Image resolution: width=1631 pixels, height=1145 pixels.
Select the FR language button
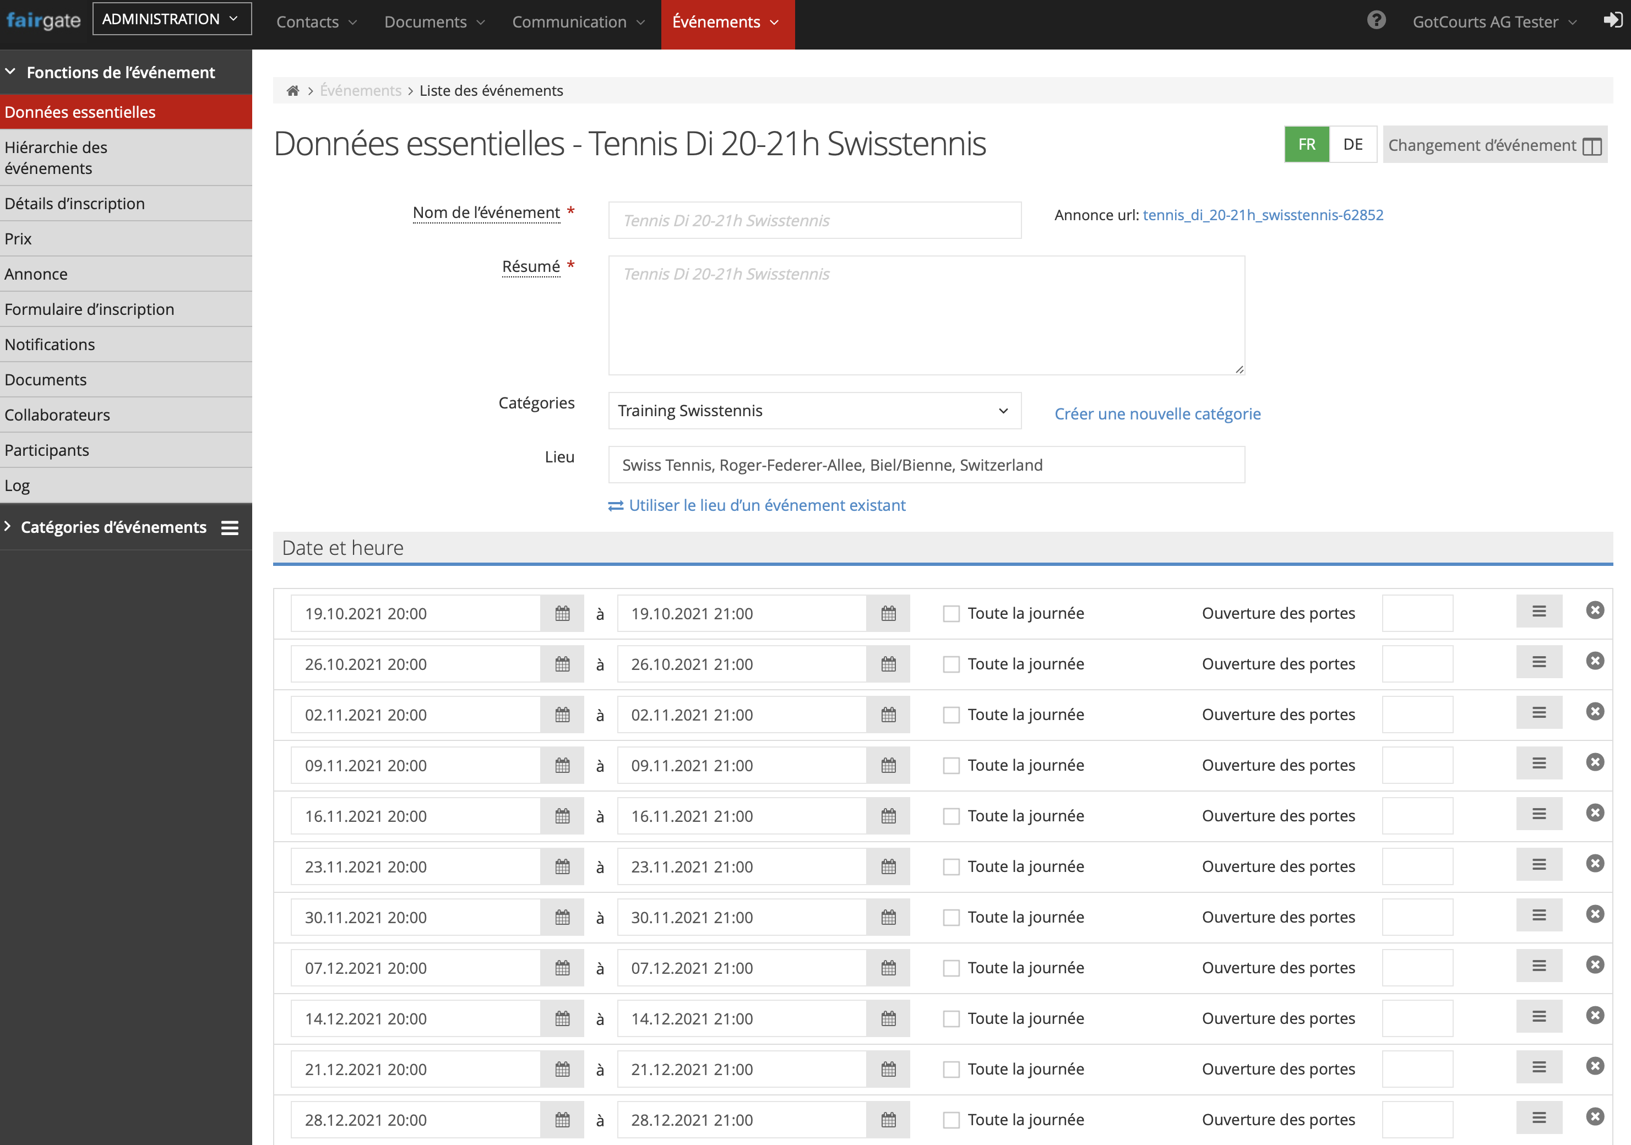(x=1306, y=145)
